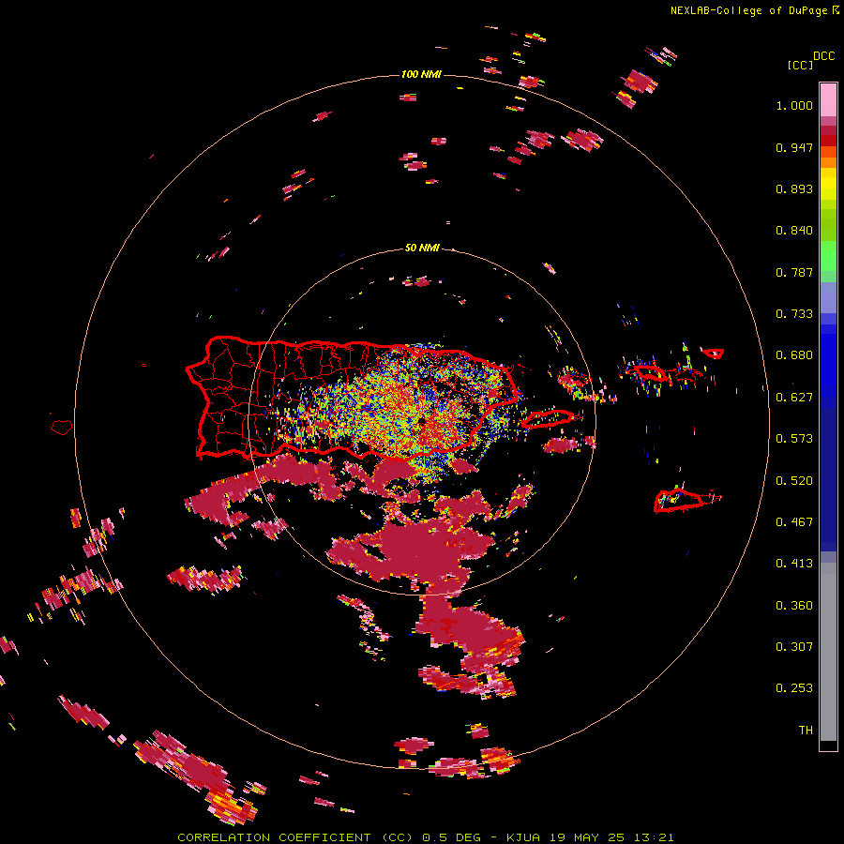Click the 0.947 scale value

click(x=794, y=147)
